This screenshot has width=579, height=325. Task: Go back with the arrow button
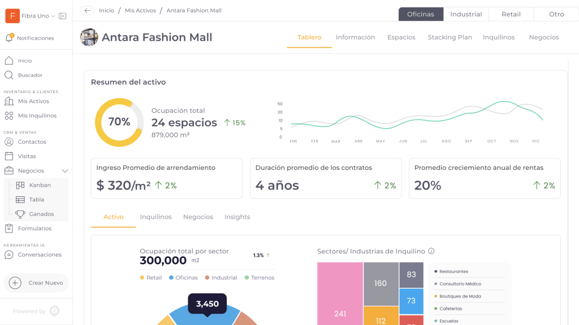click(x=87, y=11)
